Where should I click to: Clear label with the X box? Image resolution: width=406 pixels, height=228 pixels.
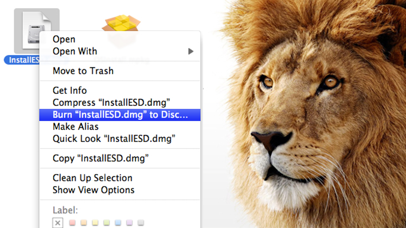coord(58,223)
